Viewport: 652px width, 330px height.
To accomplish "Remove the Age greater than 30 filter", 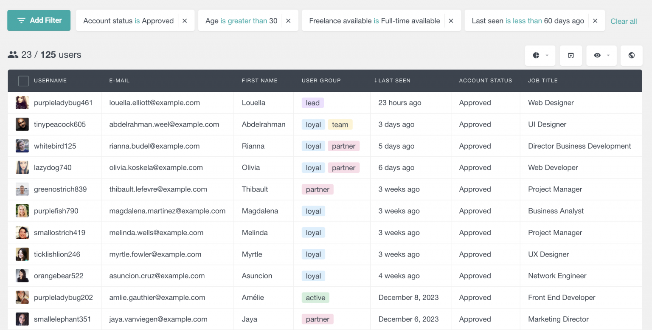I will coord(288,21).
